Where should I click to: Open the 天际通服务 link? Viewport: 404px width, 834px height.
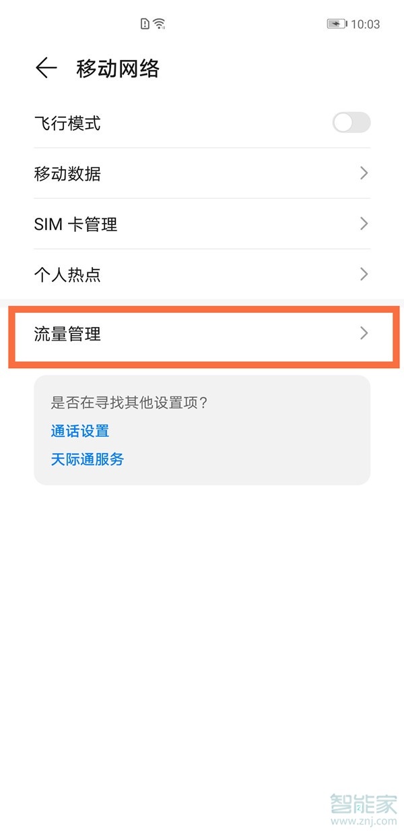pyautogui.click(x=88, y=460)
